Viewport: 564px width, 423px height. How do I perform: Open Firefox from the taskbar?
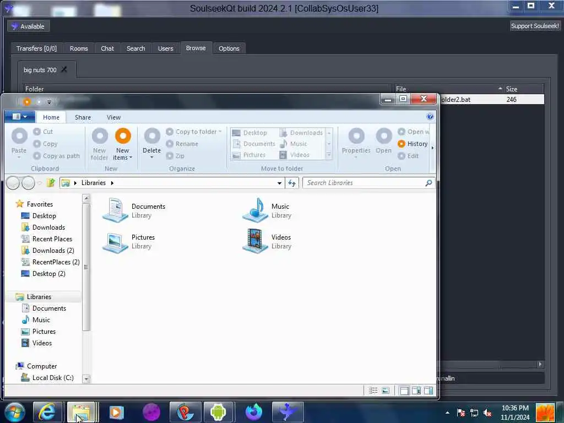(x=253, y=412)
